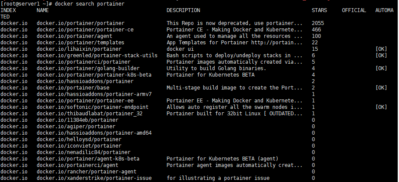Click the [root@server1 ~]# shell prompt
The height and width of the screenshot is (182, 399).
point(26,4)
